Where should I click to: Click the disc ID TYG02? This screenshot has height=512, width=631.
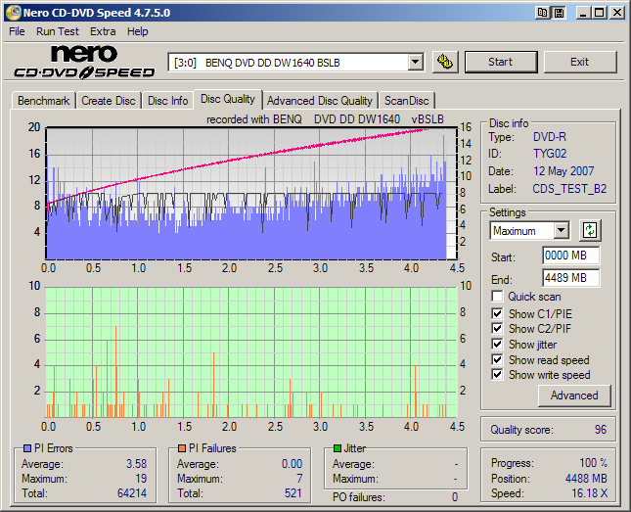tap(550, 154)
